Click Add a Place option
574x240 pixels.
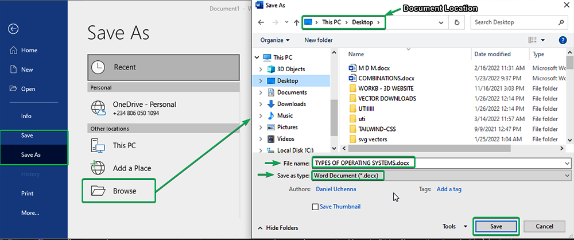164,168
